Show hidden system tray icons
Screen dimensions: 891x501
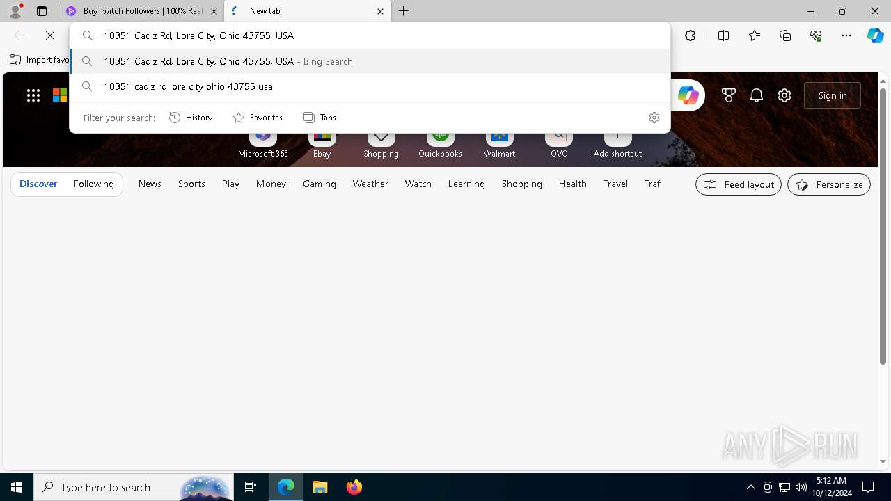coord(750,487)
